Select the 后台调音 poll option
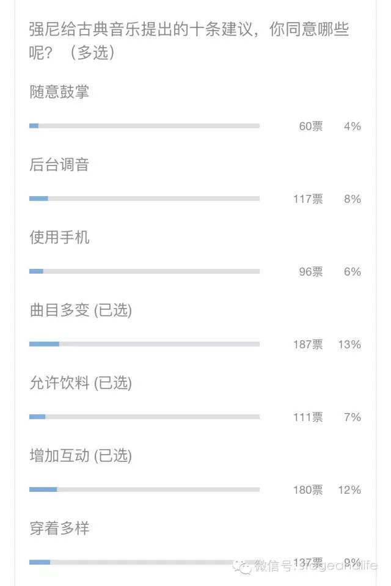Viewport: 391px width, 586px height. pyautogui.click(x=59, y=165)
